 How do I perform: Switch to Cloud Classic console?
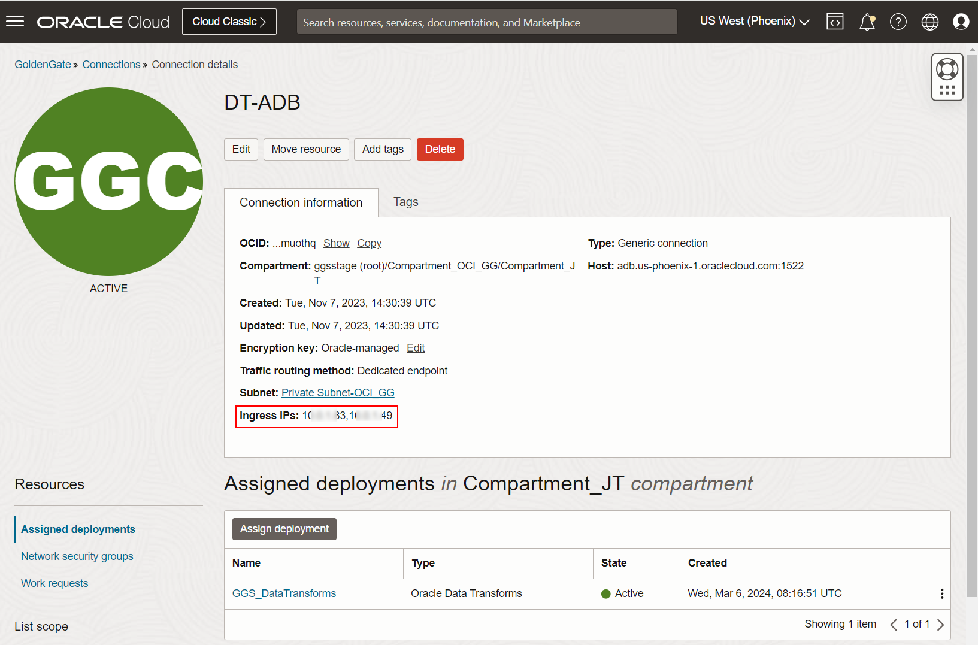[x=229, y=22]
